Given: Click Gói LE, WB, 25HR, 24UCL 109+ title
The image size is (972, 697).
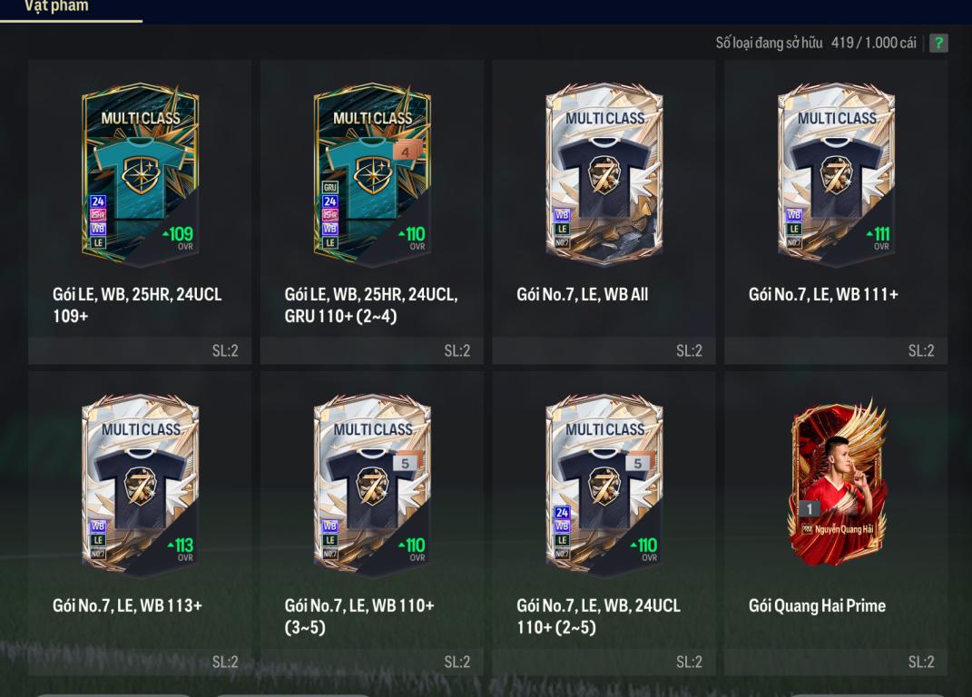Looking at the screenshot, I should [137, 305].
